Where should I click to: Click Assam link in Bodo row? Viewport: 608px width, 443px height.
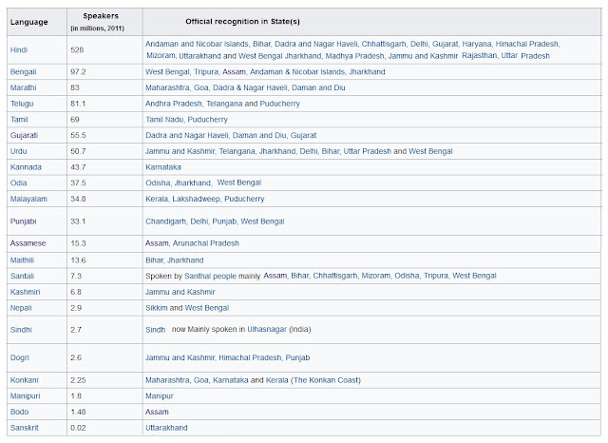[157, 412]
